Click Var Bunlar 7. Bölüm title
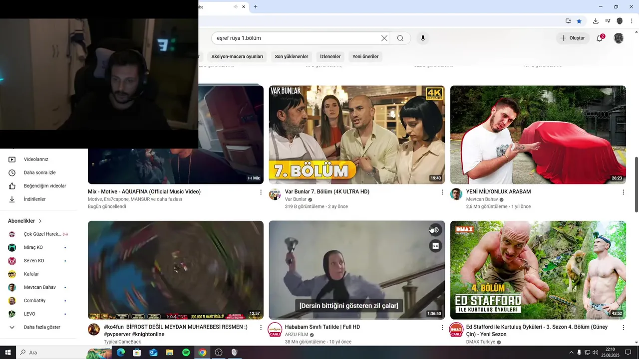639x359 pixels. (327, 192)
